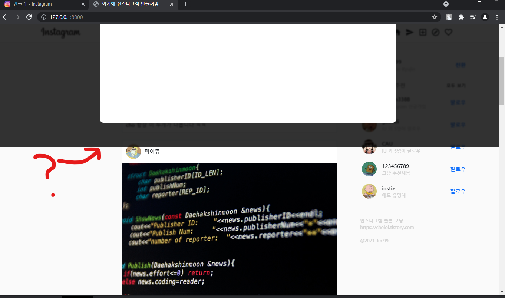Click the dimmed 모두 보기 see-all link
This screenshot has height=298, width=505.
coord(456,86)
